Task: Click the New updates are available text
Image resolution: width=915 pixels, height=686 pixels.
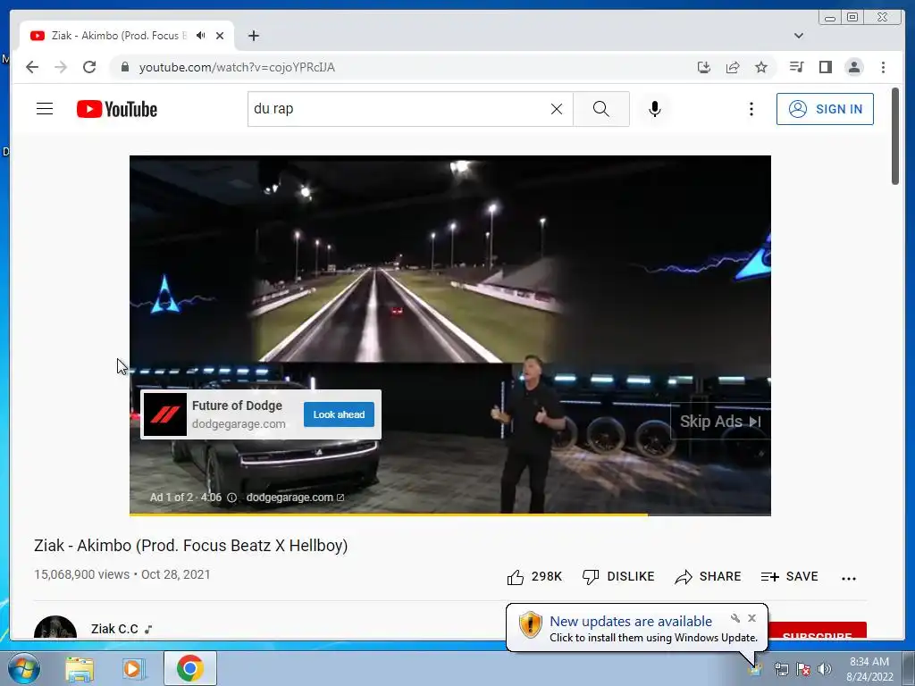Action: click(631, 622)
